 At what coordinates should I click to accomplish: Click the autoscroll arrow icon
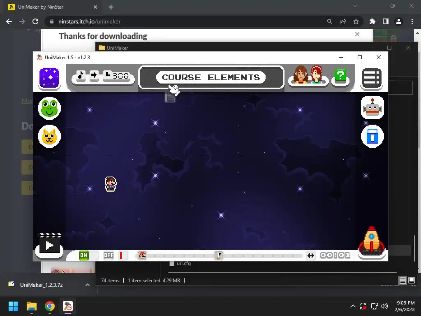pos(94,75)
